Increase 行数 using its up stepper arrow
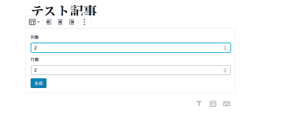301x135 pixels. [225, 69]
